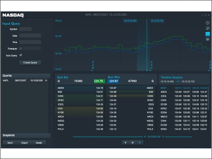This screenshot has width=212, height=159.
Task: Click the 15:10:18.450 chart timeline marker
Action: (x=130, y=21)
